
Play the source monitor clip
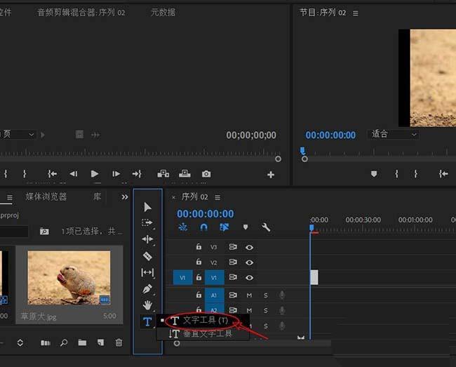coord(95,174)
